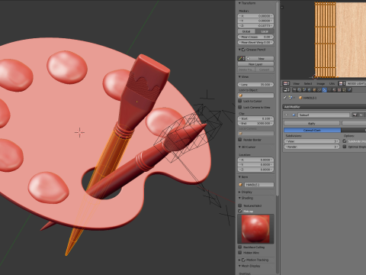The image size is (366, 275).
Task: Enable Lock Camera to View checkbox
Action: pos(240,107)
